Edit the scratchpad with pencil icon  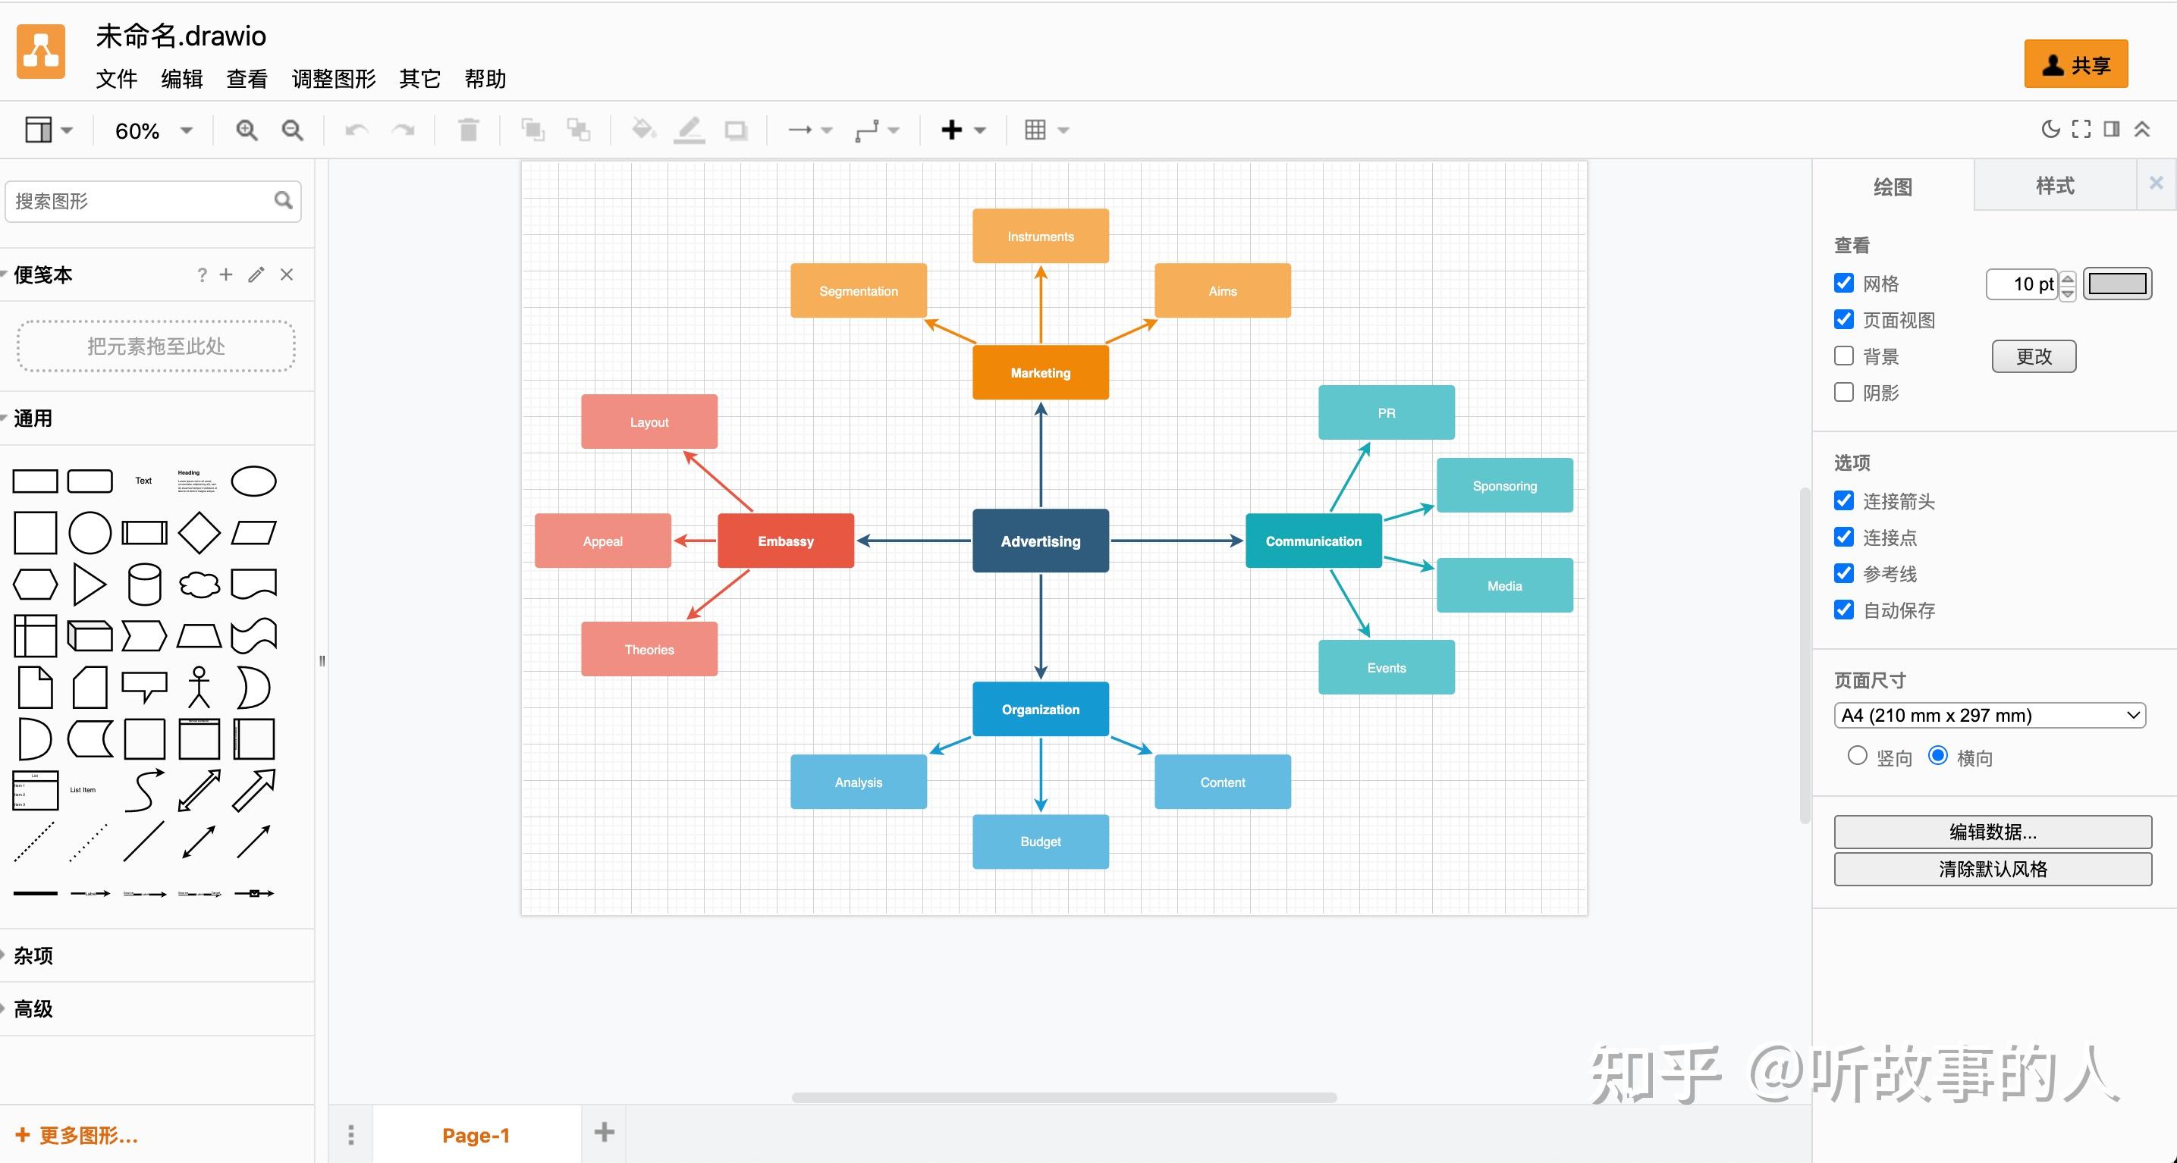256,274
